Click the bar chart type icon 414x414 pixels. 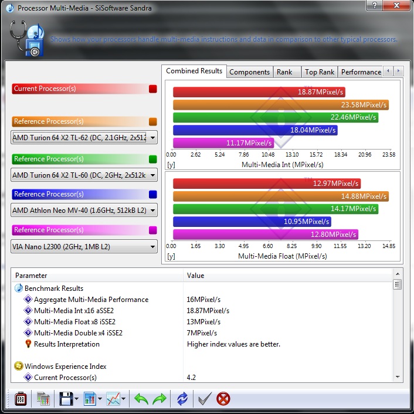(x=90, y=399)
